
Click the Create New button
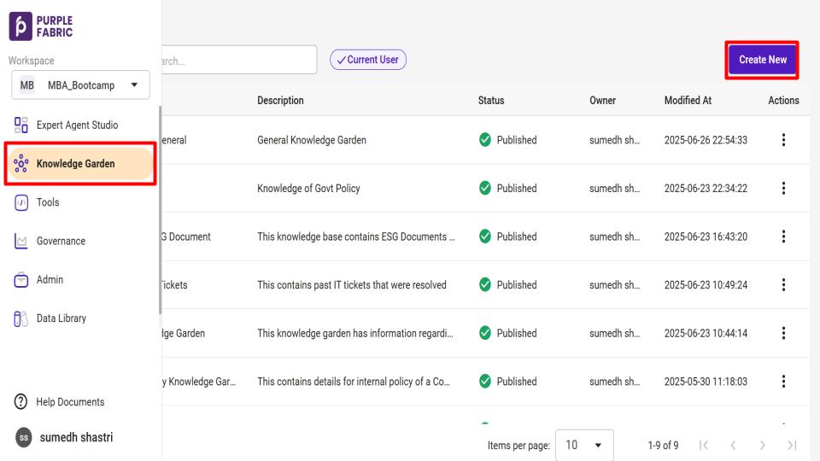(x=763, y=60)
